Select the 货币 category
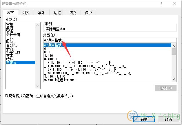182x125 pixels. (10, 31)
